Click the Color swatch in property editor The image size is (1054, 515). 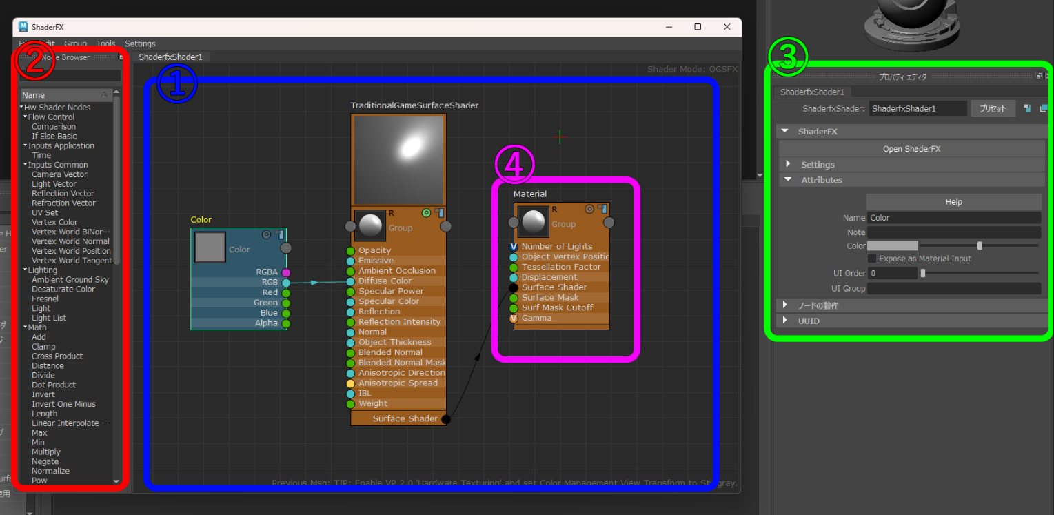892,245
